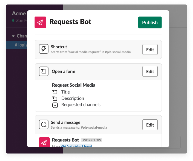Click the Requested channels dropdown icon
193x161 pixels.
[x=55, y=105]
